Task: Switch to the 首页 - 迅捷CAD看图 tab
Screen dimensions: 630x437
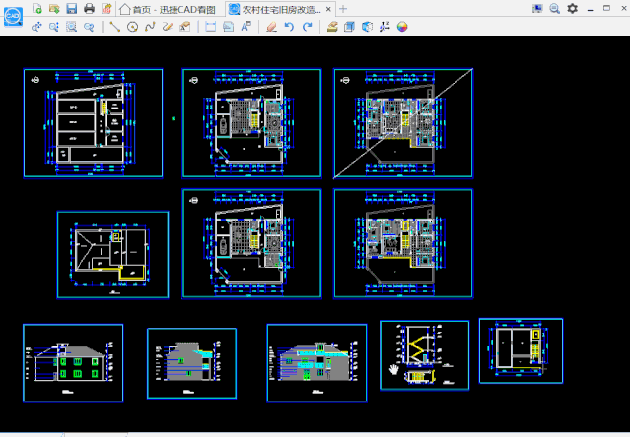Action: (168, 9)
